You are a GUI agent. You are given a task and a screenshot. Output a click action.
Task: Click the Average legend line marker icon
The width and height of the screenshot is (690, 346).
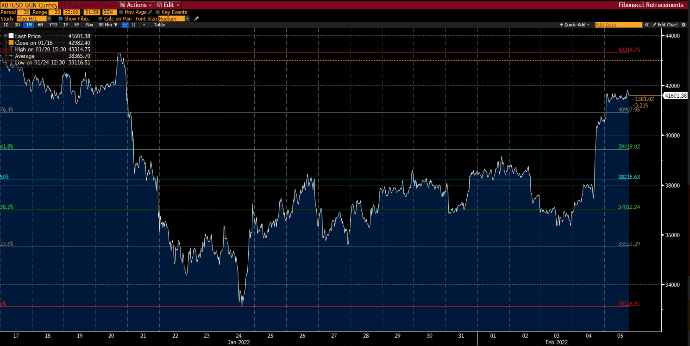tap(11, 56)
